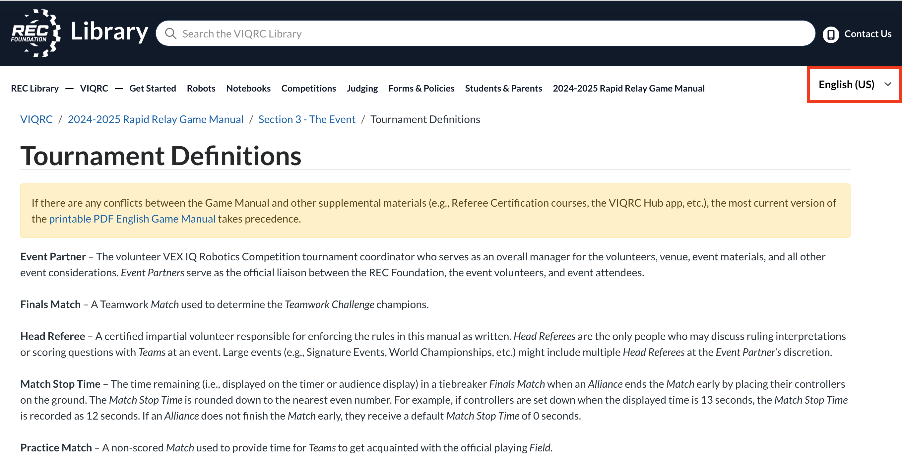Expand Section 3 - The Event breadcrumb
This screenshot has width=902, height=465.
click(307, 119)
